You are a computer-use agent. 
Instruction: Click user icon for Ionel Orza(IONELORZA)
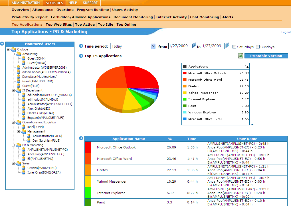click(x=24, y=172)
